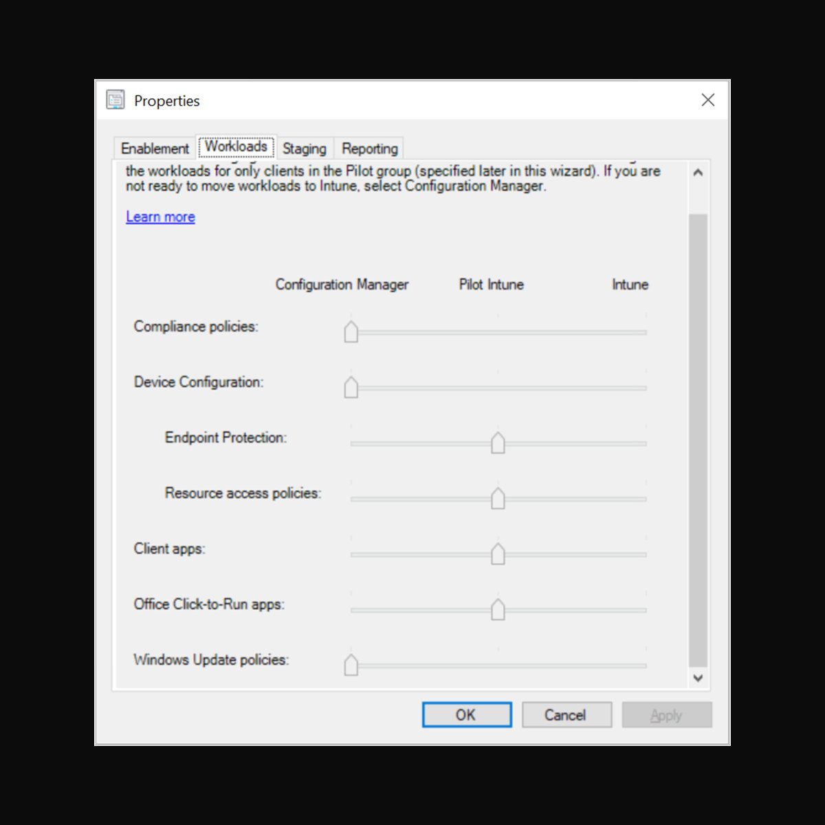Select the Client apps slider handle
The image size is (825, 825).
pos(498,554)
